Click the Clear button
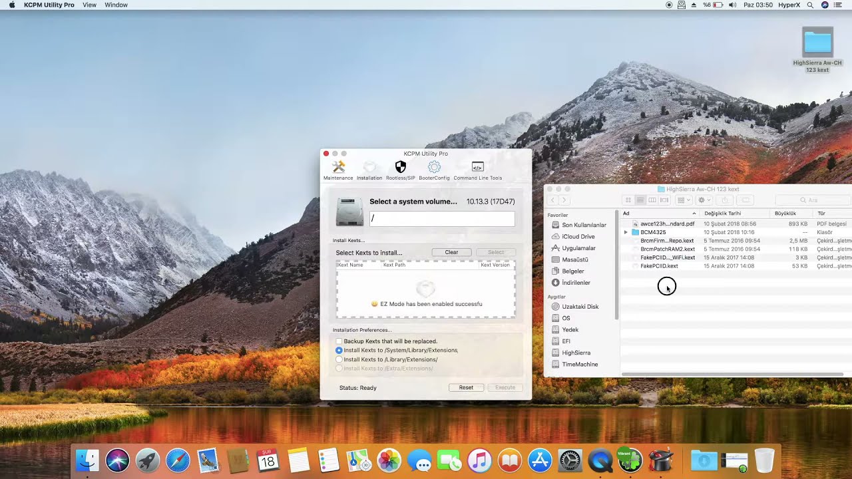 click(x=451, y=252)
